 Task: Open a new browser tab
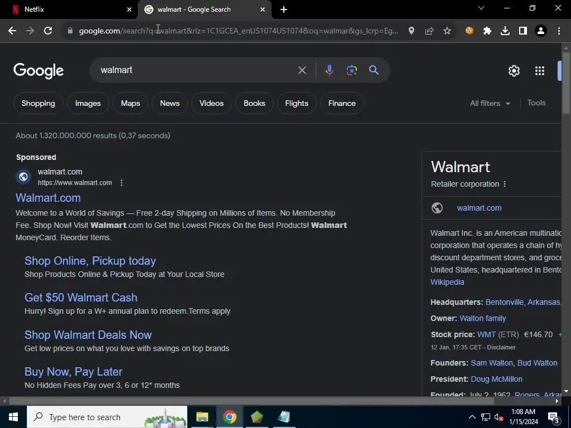[x=284, y=9]
